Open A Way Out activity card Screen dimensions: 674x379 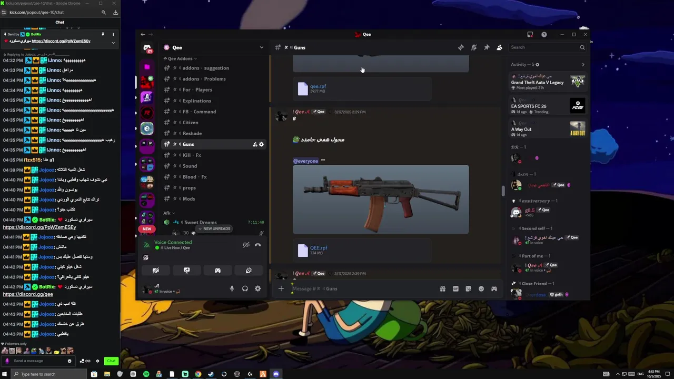coord(548,128)
